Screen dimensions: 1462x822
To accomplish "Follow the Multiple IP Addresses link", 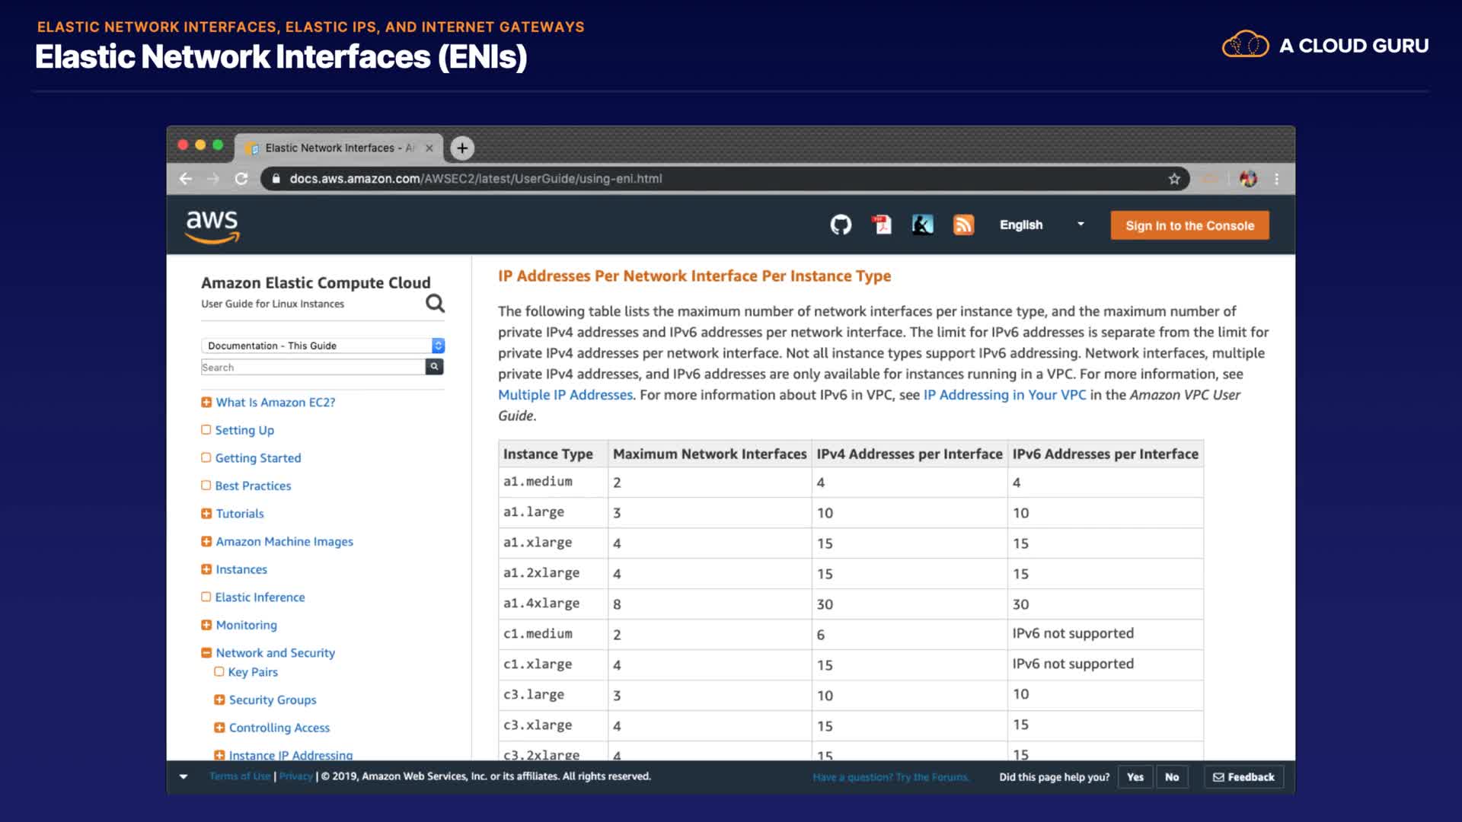I will [565, 395].
